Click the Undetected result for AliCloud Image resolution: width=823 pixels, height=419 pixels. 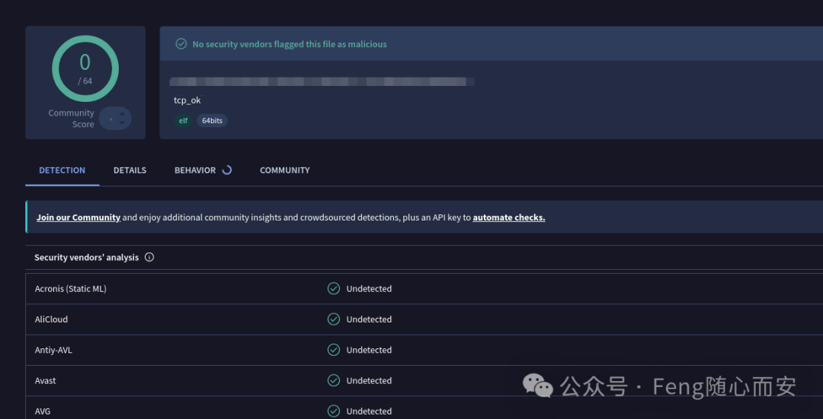click(x=369, y=319)
